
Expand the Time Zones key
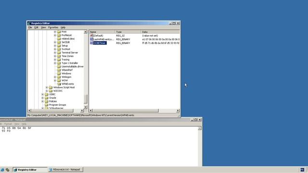pyautogui.click(x=55, y=56)
